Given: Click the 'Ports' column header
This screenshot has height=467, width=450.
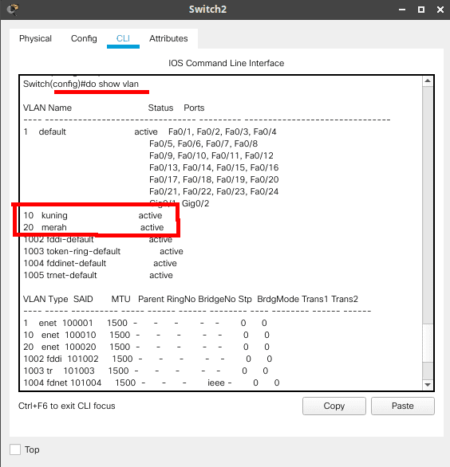Looking at the screenshot, I should point(194,108).
